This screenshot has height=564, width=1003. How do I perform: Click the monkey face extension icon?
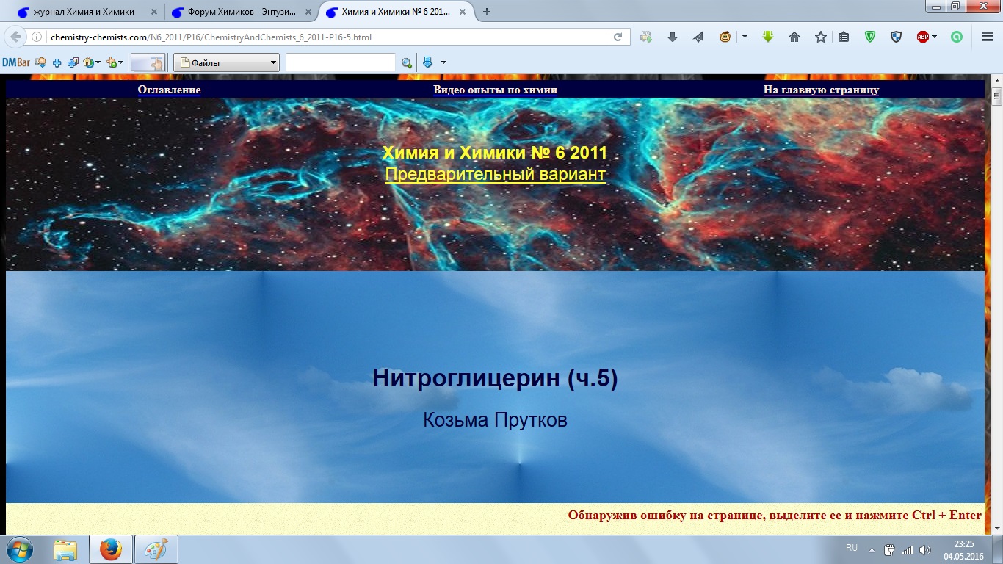(x=725, y=37)
